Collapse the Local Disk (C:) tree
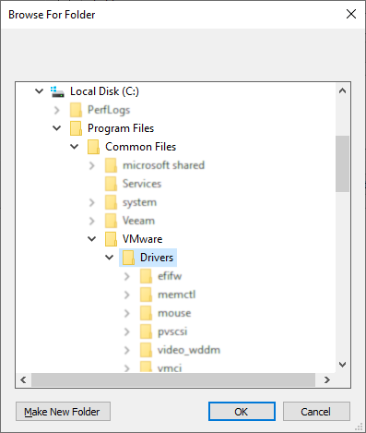Viewport: 366px width, 433px height. [40, 91]
